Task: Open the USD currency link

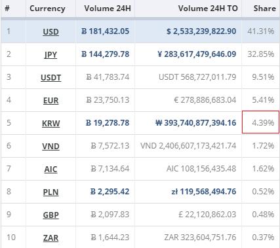Action: coord(50,32)
